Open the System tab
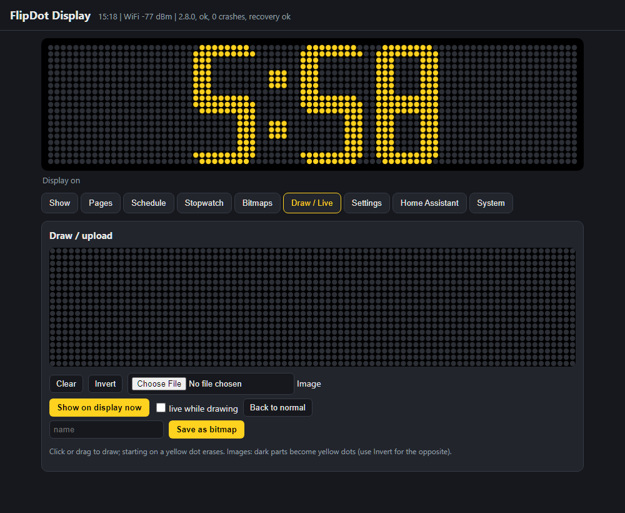 tap(491, 203)
